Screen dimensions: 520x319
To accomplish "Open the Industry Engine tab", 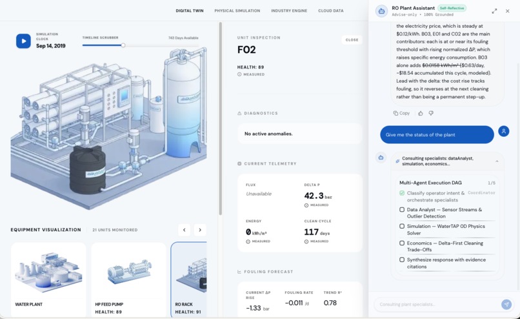I will pos(289,10).
